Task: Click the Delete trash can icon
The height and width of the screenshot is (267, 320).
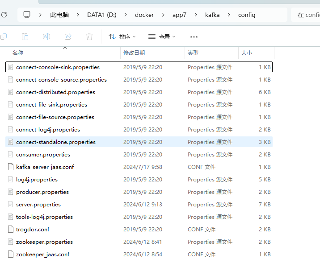Action: click(x=89, y=37)
